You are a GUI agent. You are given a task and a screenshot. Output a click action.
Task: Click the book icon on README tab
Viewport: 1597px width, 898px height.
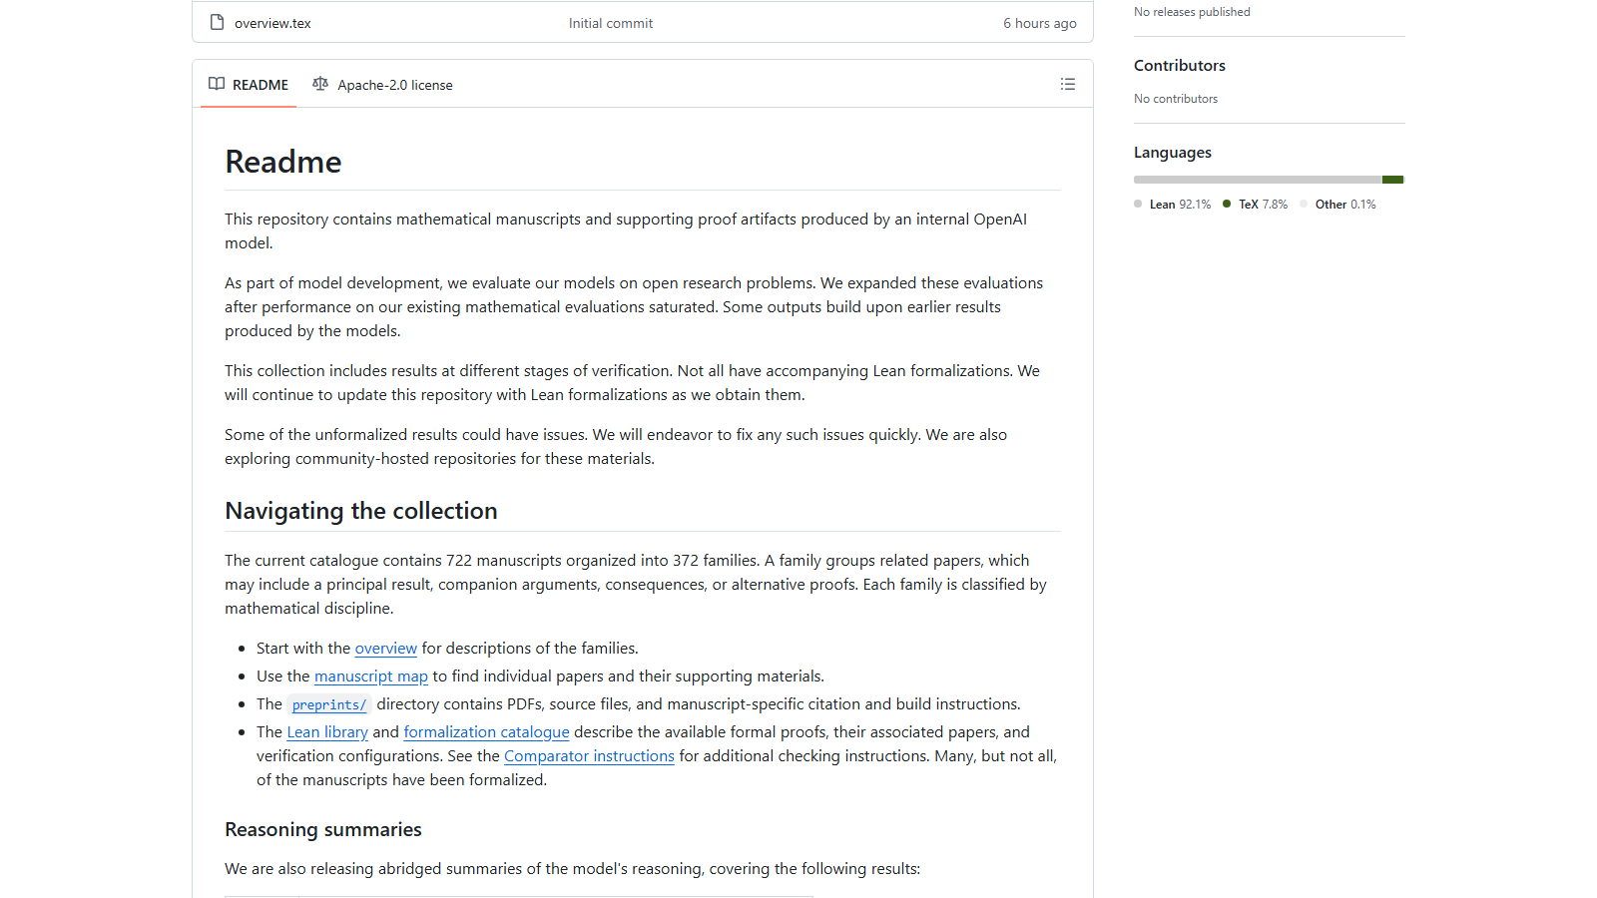217,84
